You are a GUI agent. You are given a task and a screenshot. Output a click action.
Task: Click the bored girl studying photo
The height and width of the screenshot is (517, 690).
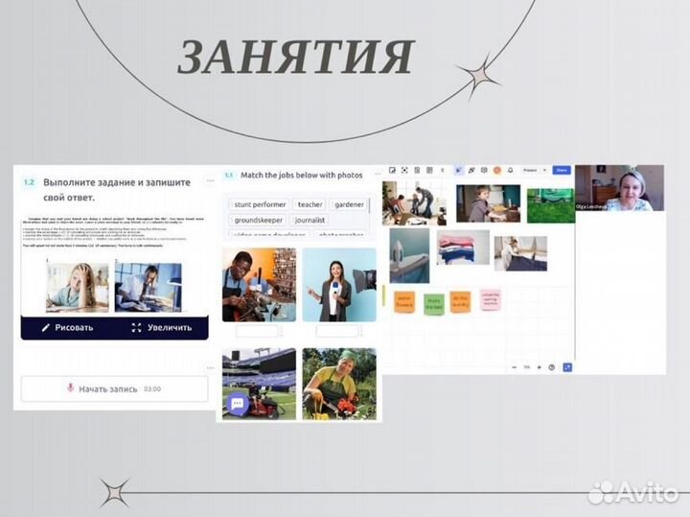click(78, 287)
